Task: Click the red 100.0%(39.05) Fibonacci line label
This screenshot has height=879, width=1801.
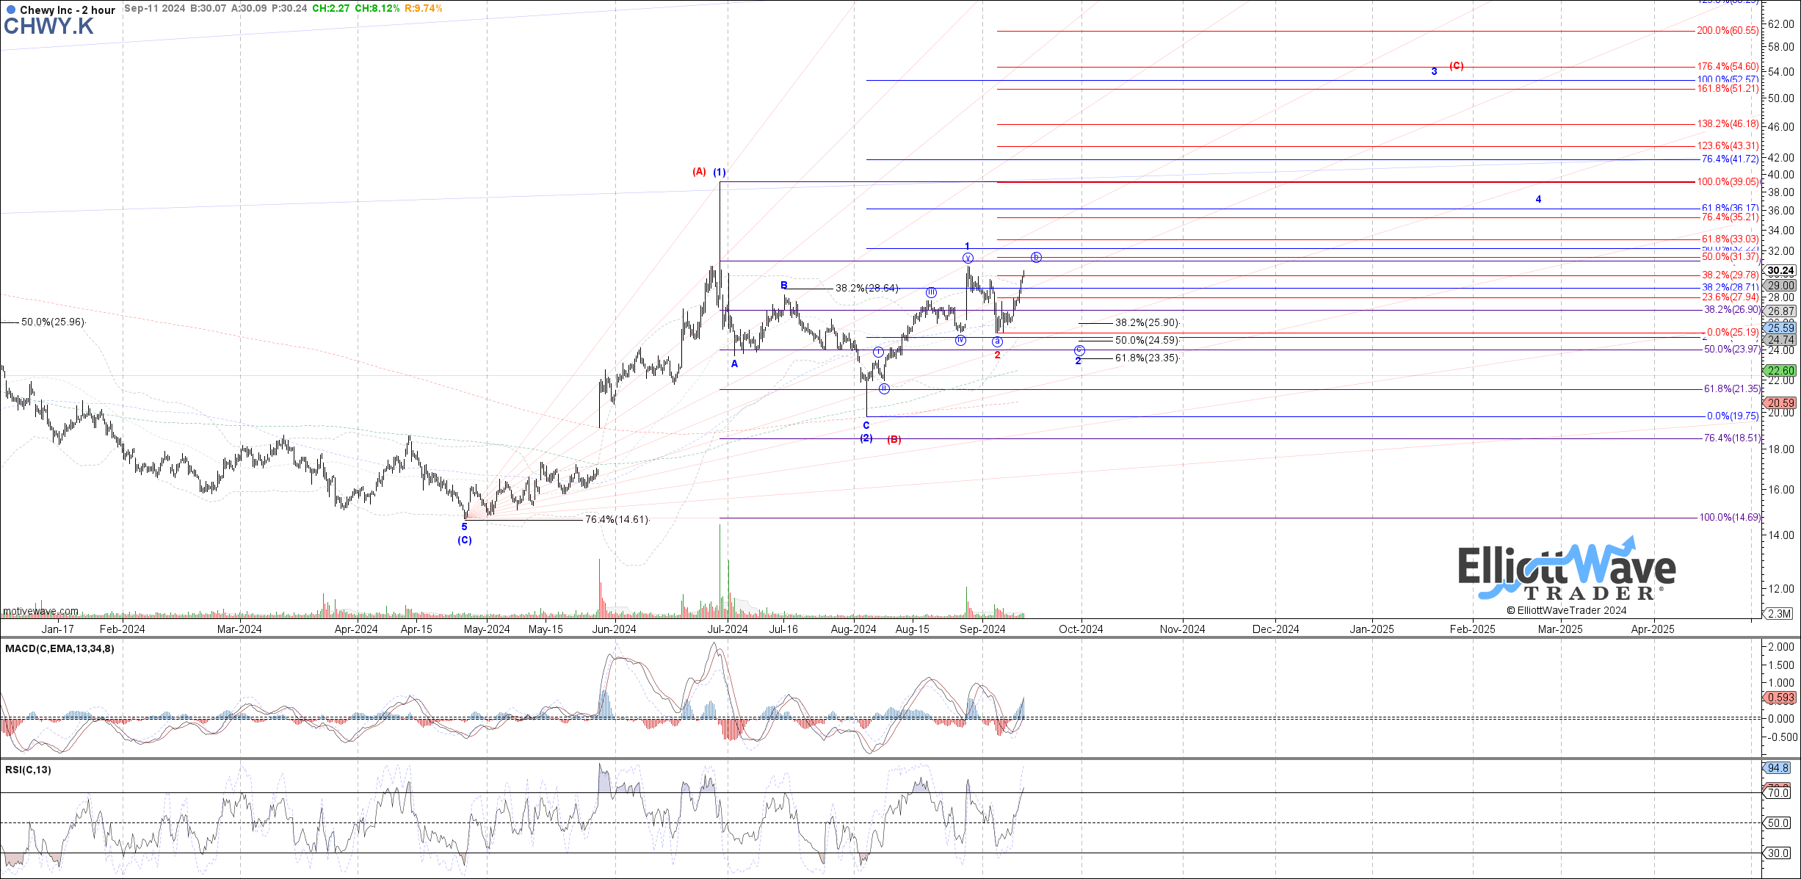Action: tap(1728, 182)
